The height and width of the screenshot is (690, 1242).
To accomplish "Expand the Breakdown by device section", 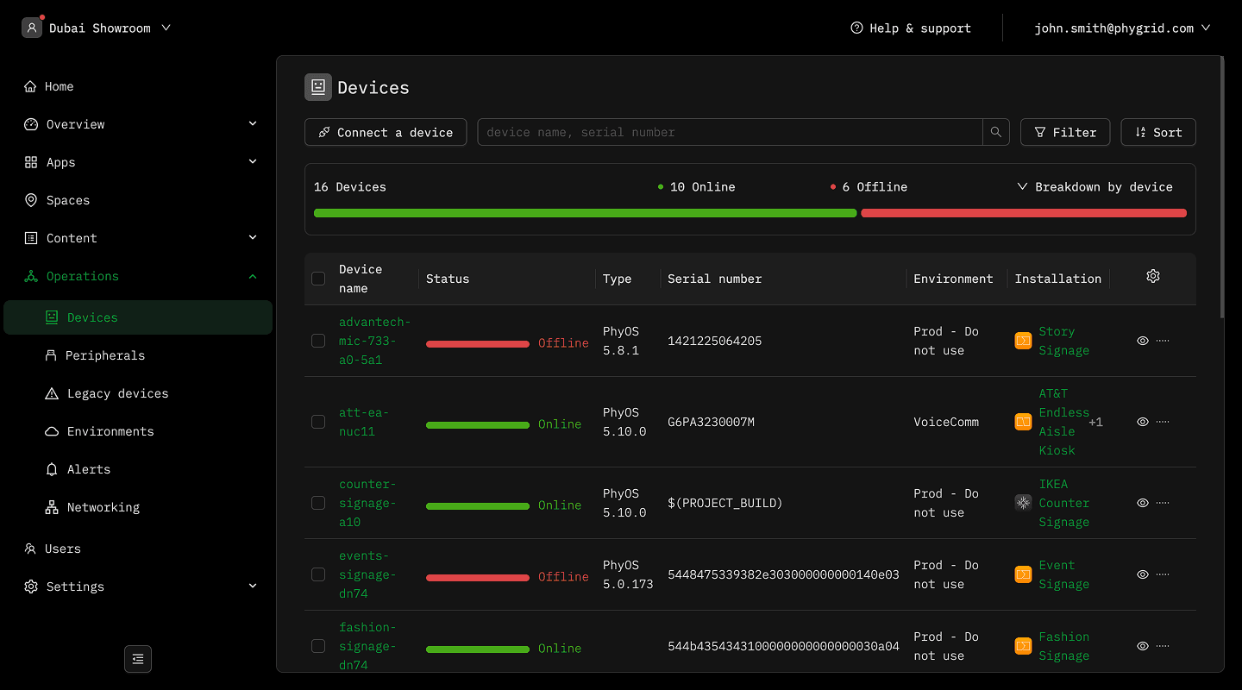I will (x=1095, y=186).
